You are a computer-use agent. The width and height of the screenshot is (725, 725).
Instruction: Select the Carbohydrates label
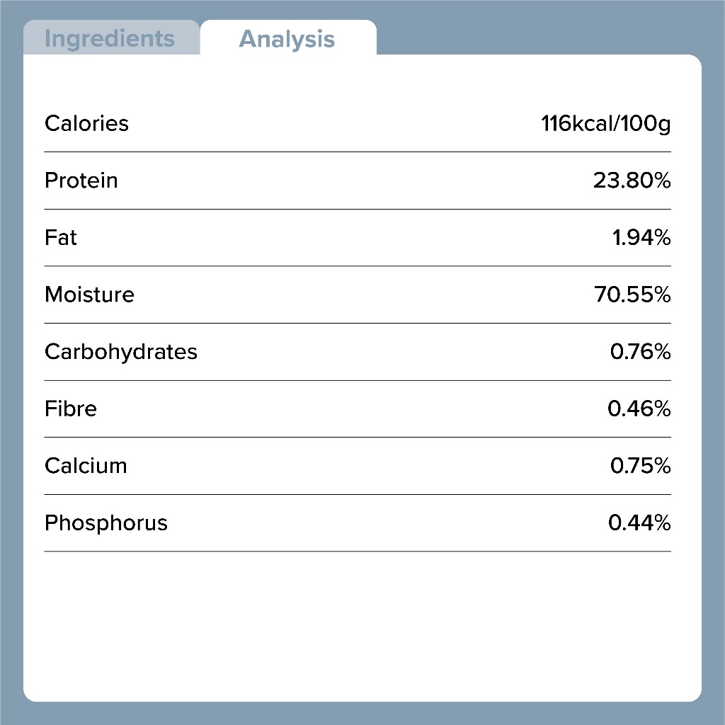pos(120,352)
